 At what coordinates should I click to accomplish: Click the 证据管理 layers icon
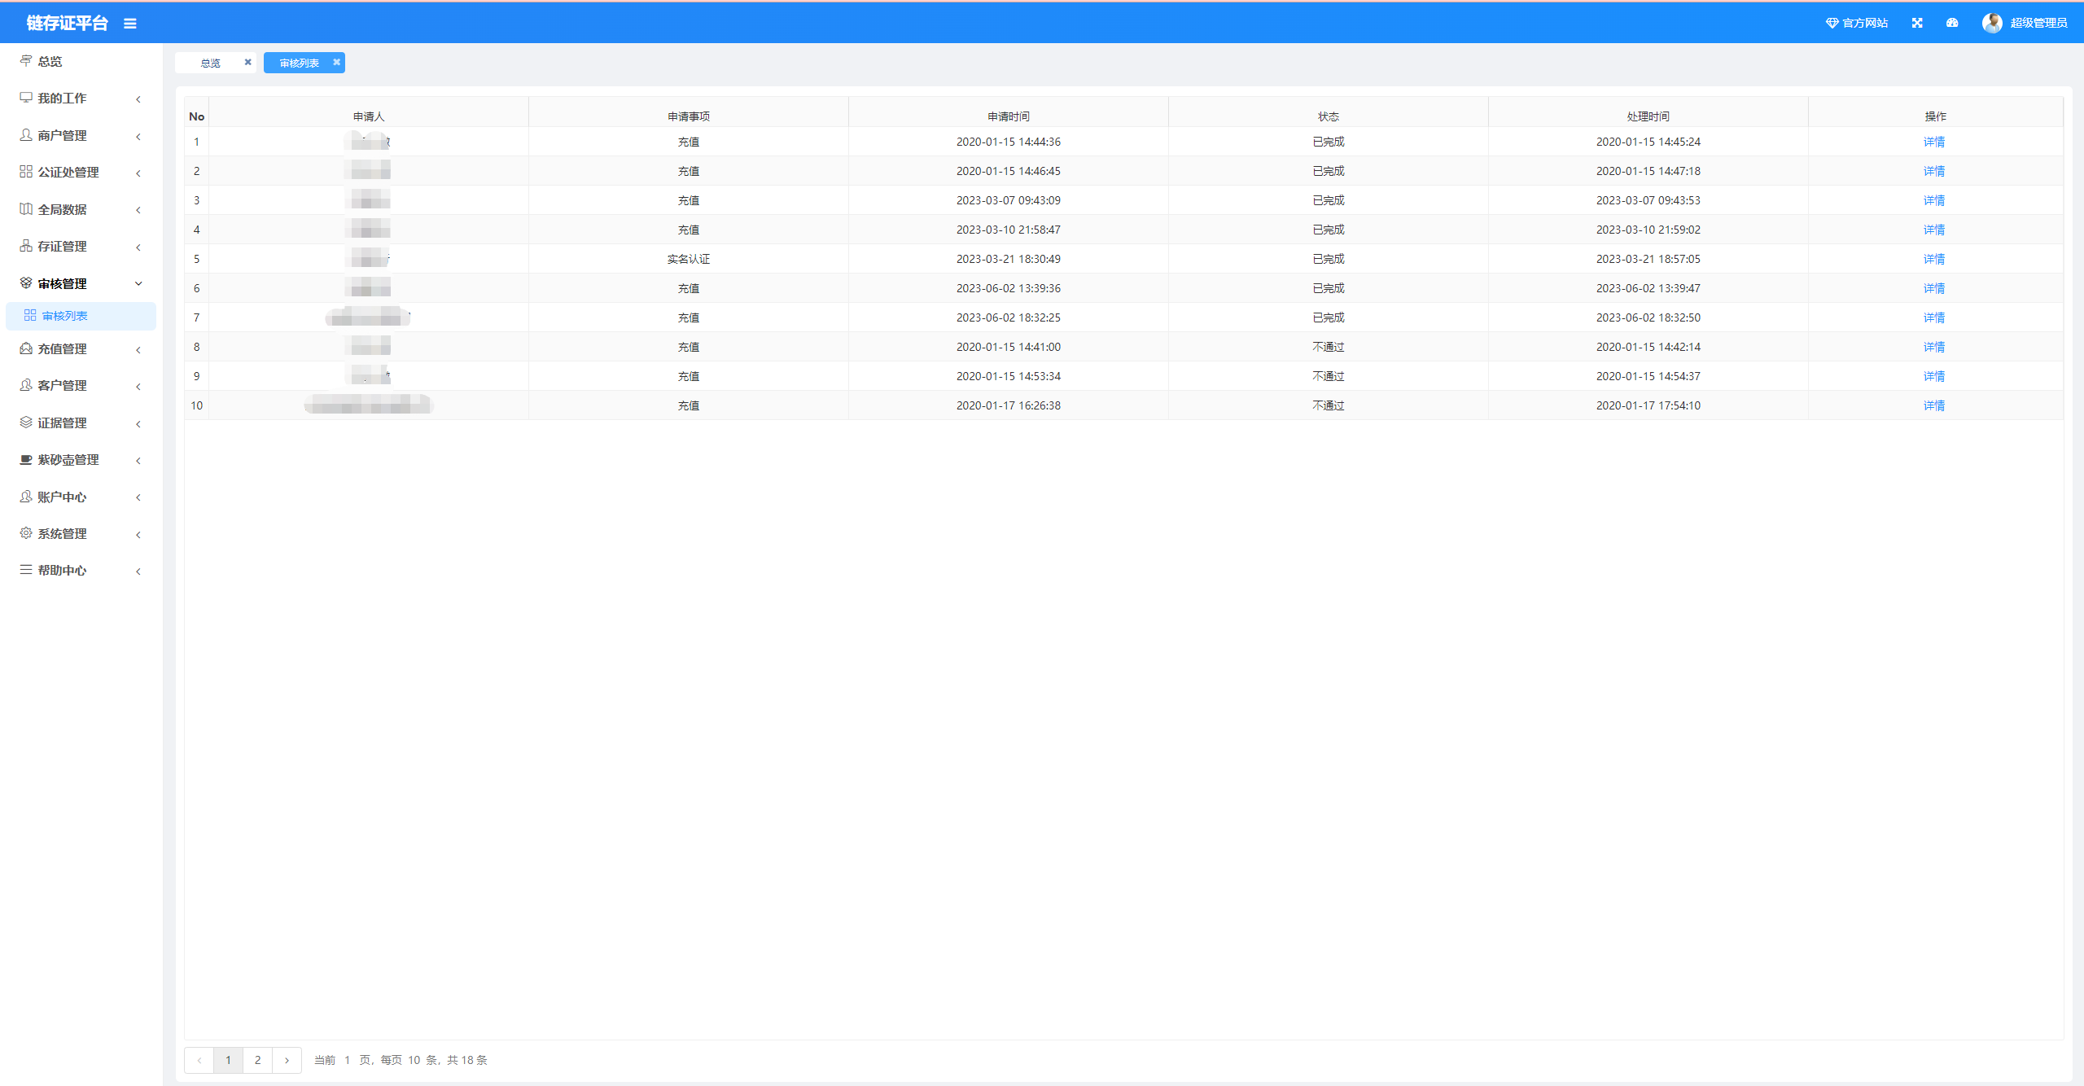[26, 423]
